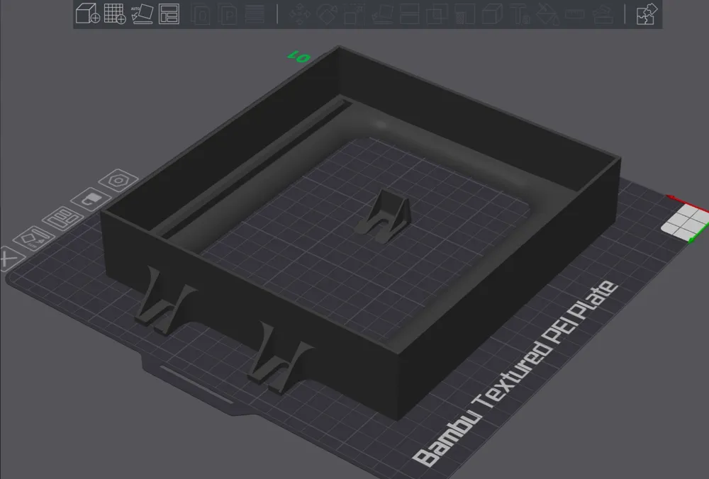Activate the Lay on face tool
The height and width of the screenshot is (479, 709).
(x=382, y=14)
